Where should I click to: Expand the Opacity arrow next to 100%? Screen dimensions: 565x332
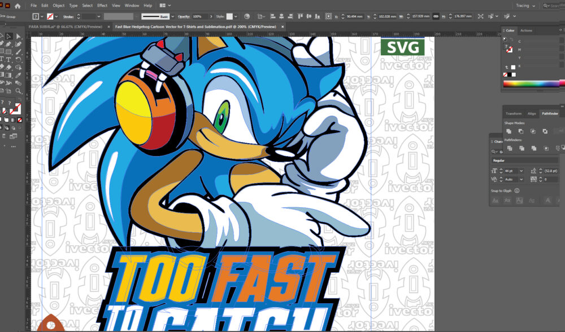point(211,16)
